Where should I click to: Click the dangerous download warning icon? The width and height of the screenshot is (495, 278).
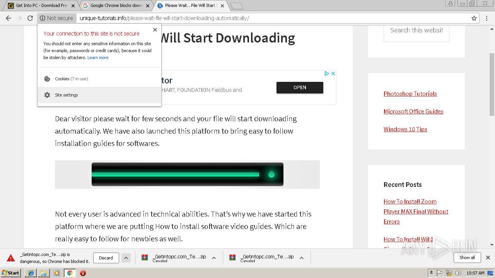click(x=11, y=258)
